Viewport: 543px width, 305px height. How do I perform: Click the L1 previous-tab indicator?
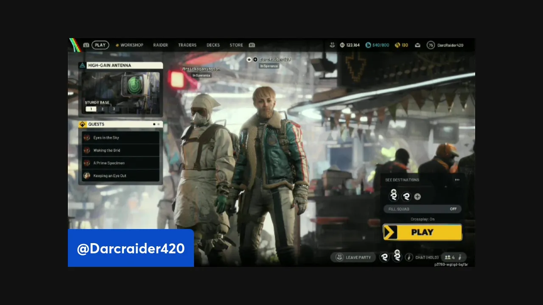86,45
